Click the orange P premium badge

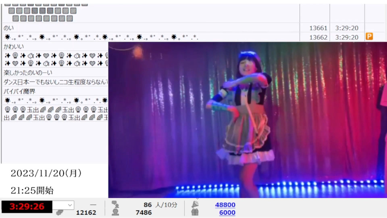369,37
